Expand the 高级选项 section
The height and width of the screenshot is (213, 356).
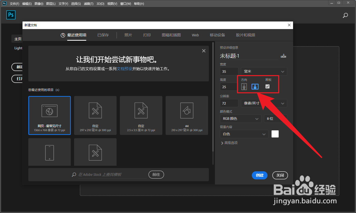pyautogui.click(x=229, y=143)
